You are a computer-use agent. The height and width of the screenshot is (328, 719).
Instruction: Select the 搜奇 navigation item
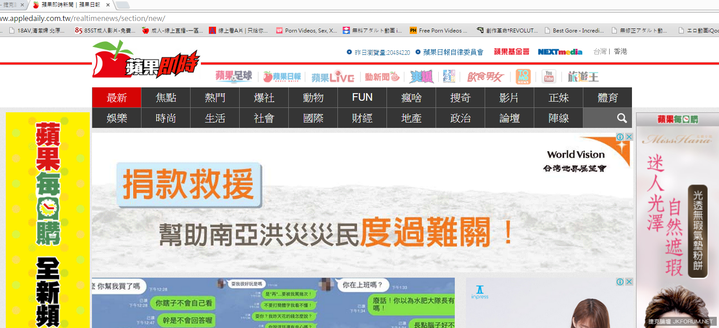coord(461,98)
